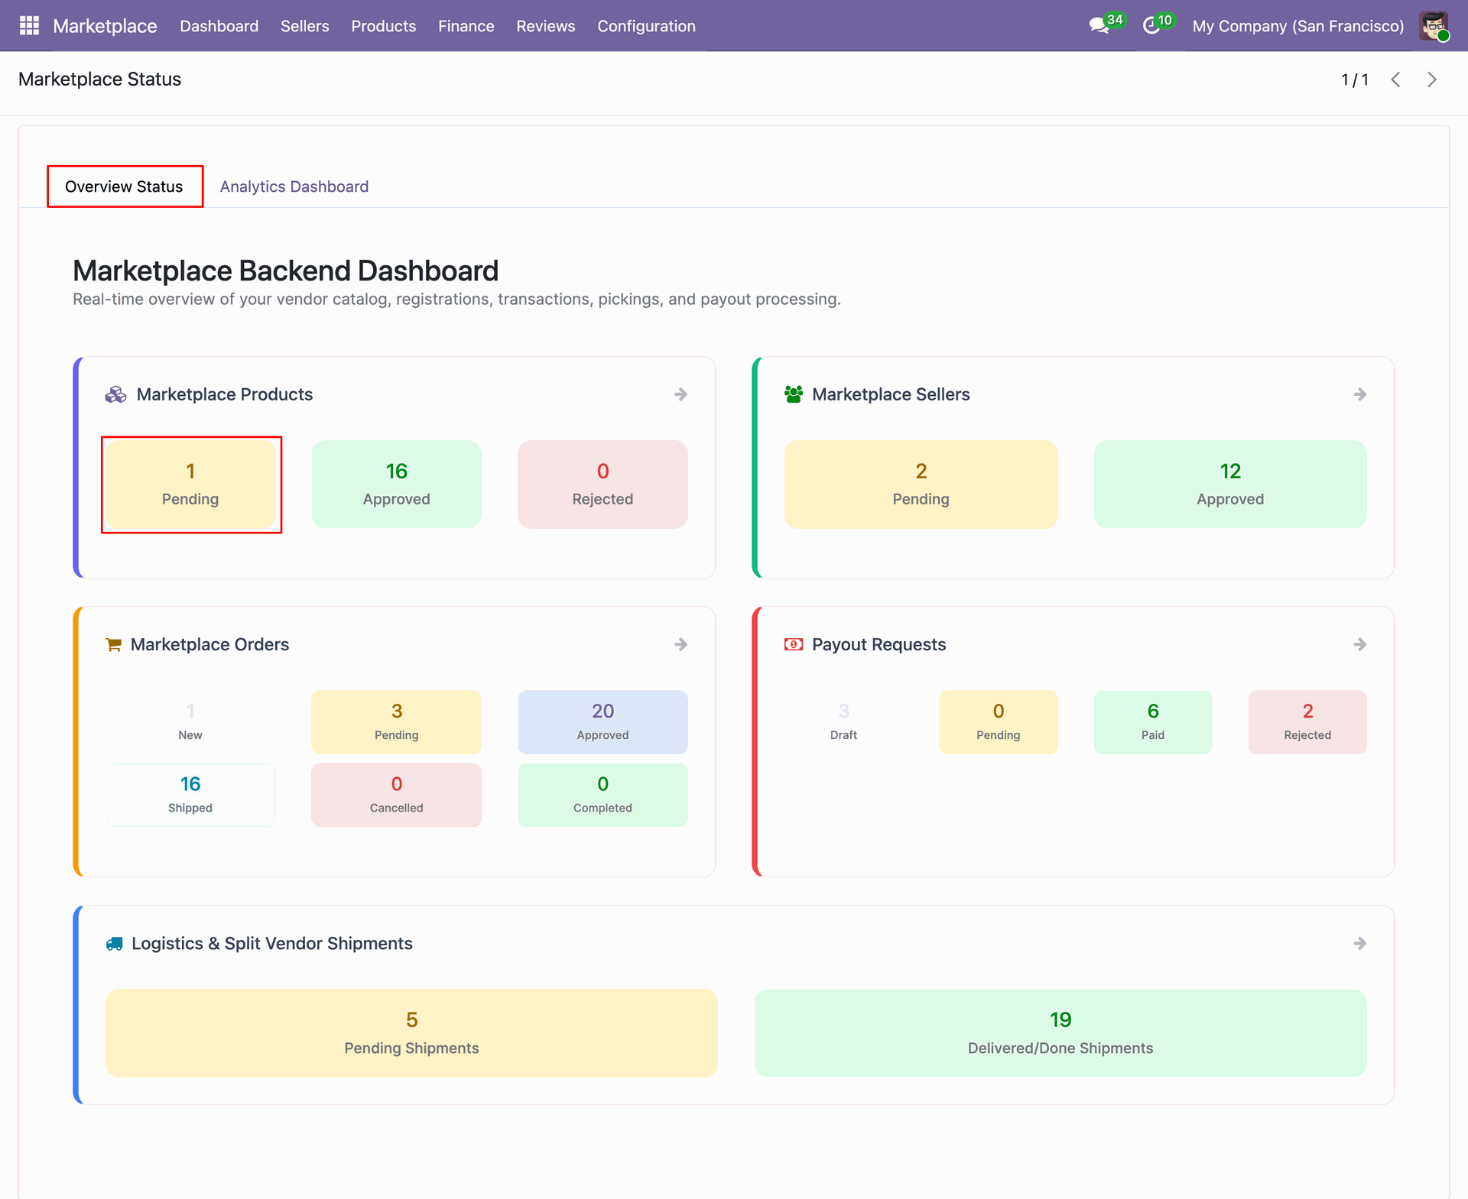Open the Products menu
Viewport: 1468px width, 1199px height.
[383, 25]
